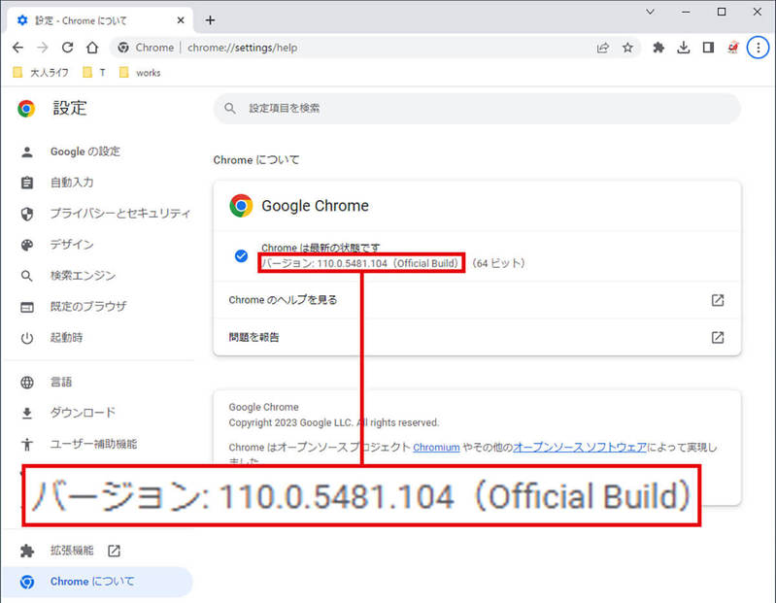Click Chrome のヘルプを見る row
This screenshot has height=603, width=776.
point(477,300)
